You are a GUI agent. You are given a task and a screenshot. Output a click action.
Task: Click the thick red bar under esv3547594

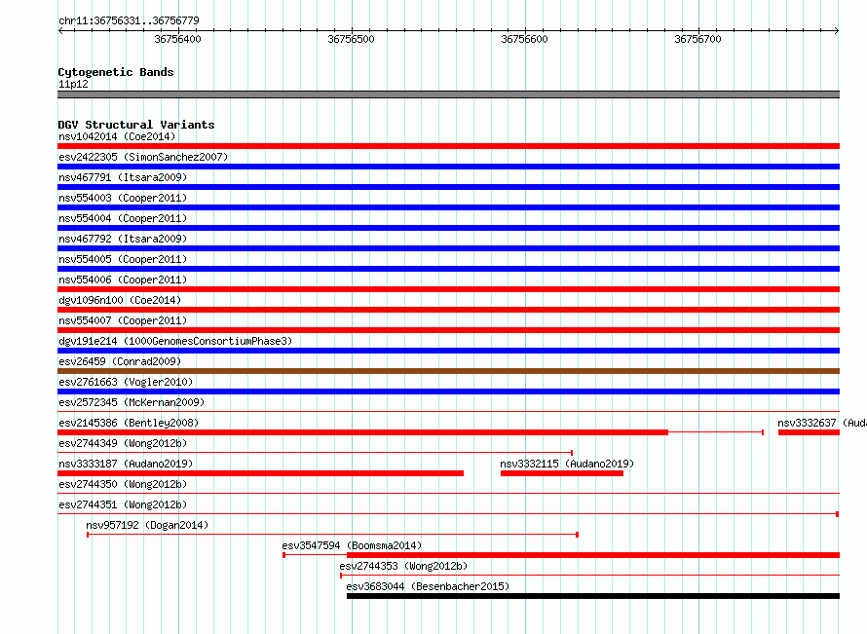593,555
